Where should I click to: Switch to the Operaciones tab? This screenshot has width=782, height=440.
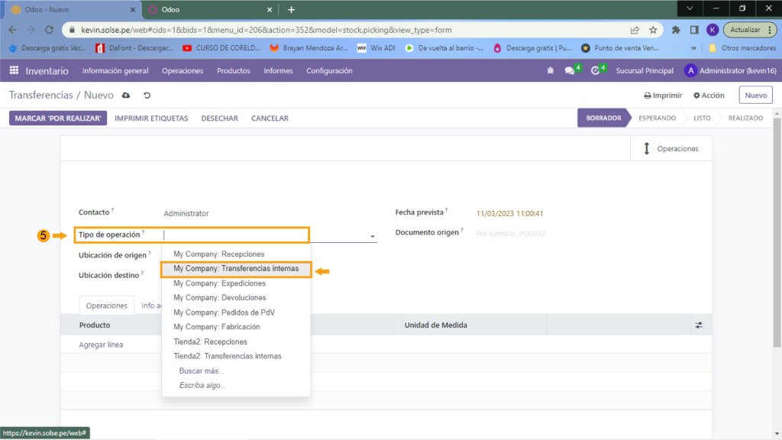tap(106, 306)
